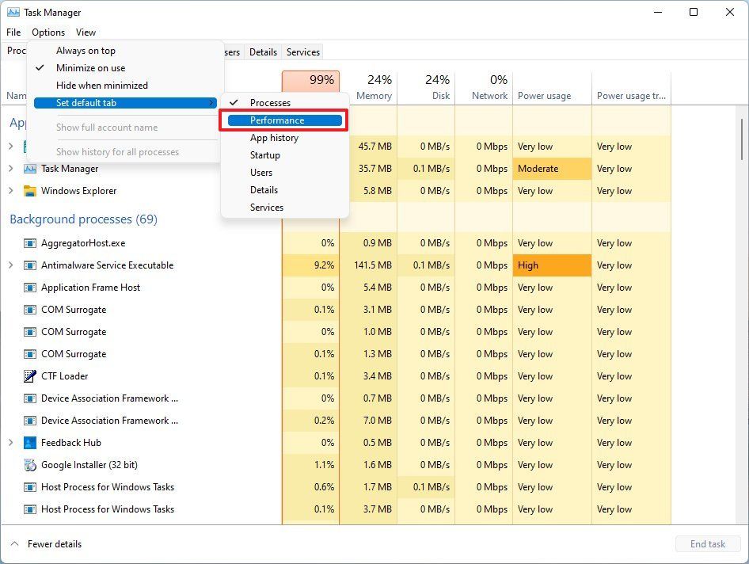This screenshot has width=749, height=564.
Task: Click the Google Installer (32 bit) icon
Action: pos(30,465)
